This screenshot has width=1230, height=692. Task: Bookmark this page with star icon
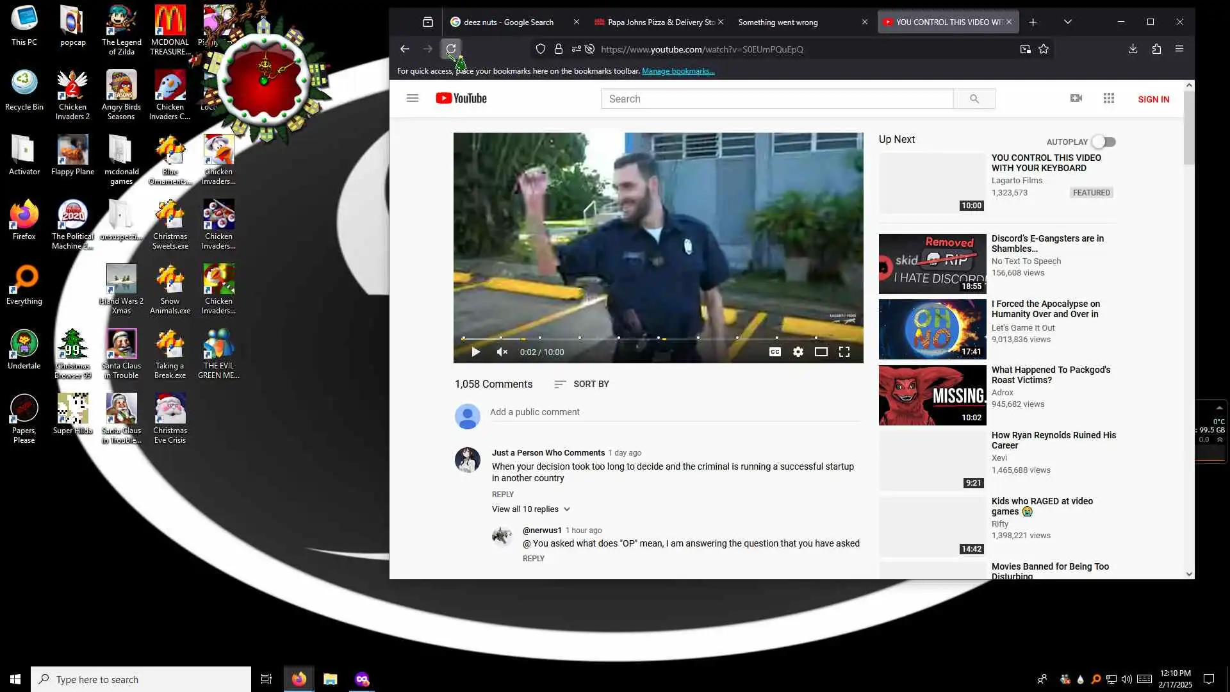[x=1044, y=49]
